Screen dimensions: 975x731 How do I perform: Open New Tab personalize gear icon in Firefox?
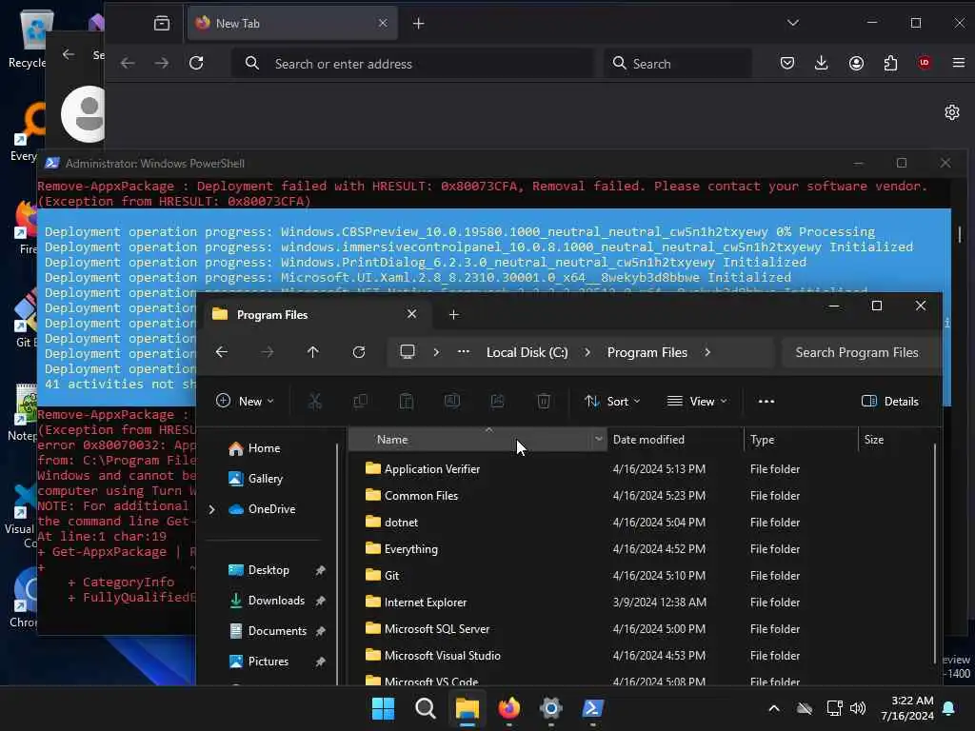point(952,112)
